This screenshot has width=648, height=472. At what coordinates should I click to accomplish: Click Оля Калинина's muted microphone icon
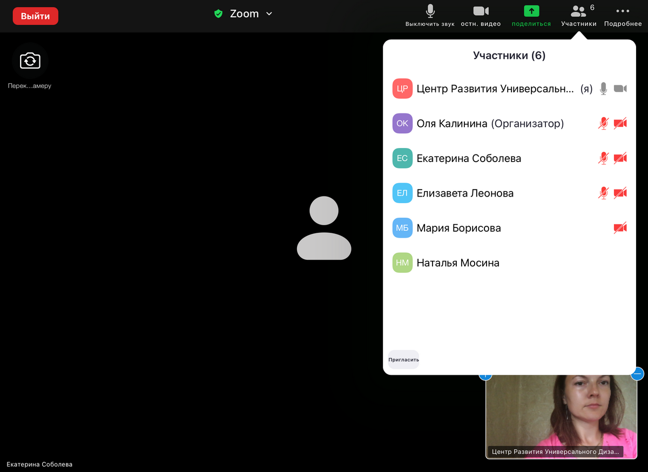pos(604,124)
